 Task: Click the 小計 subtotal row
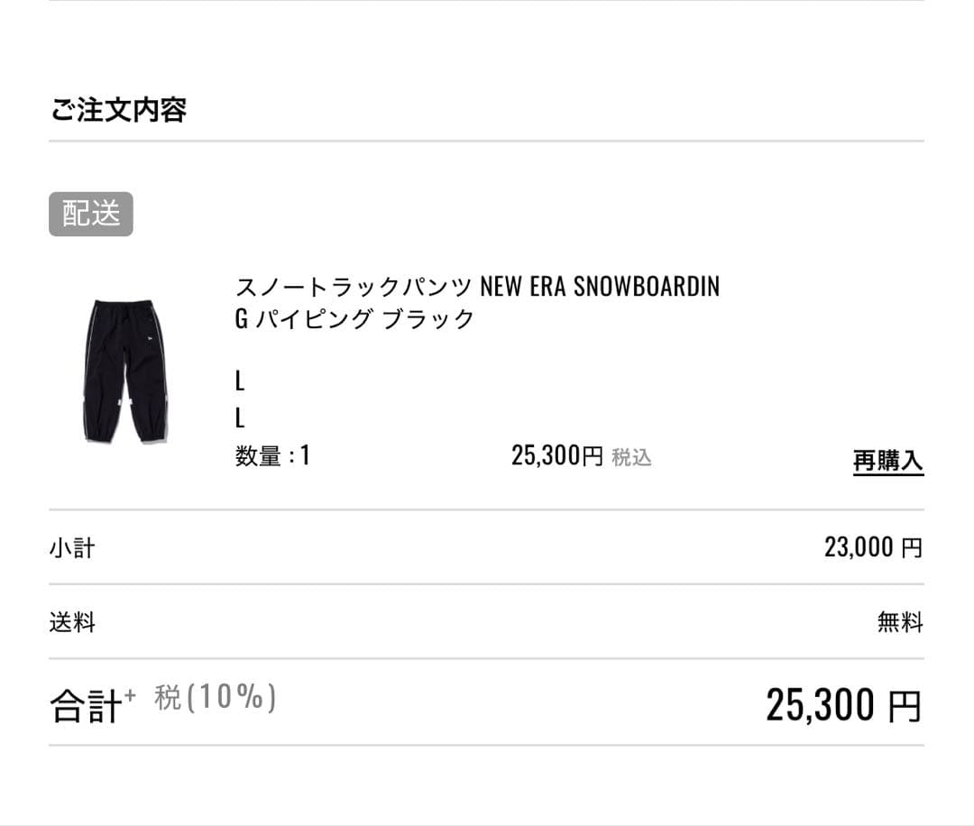[70, 546]
